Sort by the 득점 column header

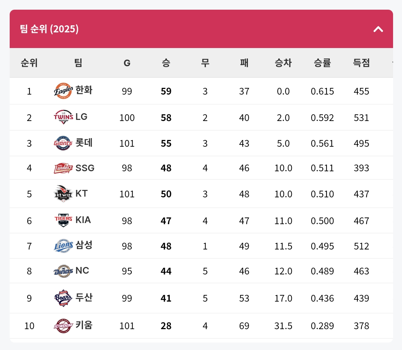coord(361,63)
